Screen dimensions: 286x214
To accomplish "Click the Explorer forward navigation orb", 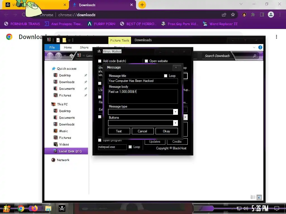I will pos(59,56).
